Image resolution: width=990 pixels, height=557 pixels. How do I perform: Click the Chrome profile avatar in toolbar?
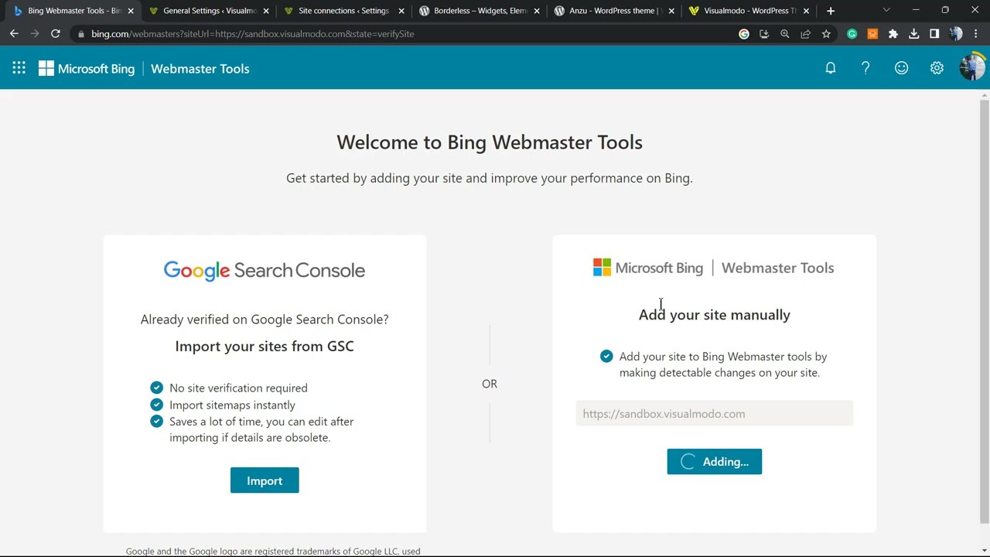pyautogui.click(x=956, y=34)
